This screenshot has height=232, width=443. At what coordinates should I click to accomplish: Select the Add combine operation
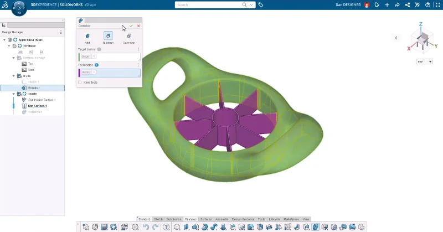point(87,37)
